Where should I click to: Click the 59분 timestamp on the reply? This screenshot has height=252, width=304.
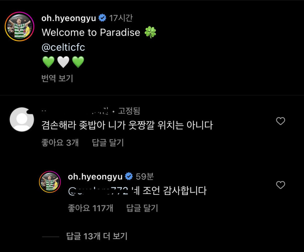145,177
